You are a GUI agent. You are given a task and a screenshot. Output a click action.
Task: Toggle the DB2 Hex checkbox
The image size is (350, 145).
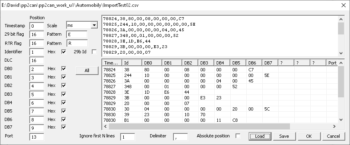coord(64,86)
